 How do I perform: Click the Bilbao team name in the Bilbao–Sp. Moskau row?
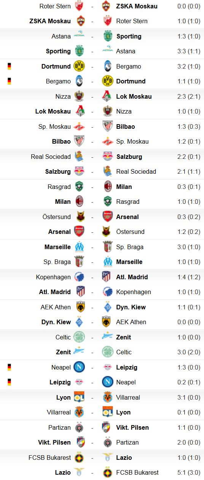pyautogui.click(x=61, y=141)
